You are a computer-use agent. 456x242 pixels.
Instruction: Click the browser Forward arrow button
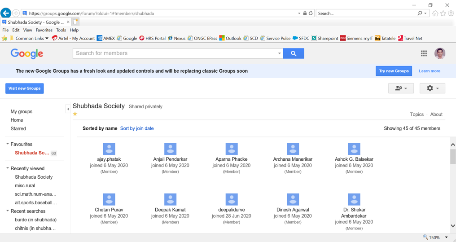(x=16, y=13)
